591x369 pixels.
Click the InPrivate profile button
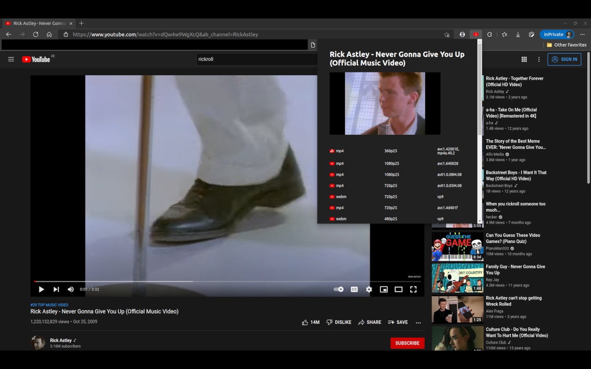(557, 34)
